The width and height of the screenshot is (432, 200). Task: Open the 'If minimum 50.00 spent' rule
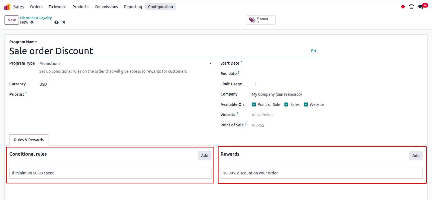110,173
